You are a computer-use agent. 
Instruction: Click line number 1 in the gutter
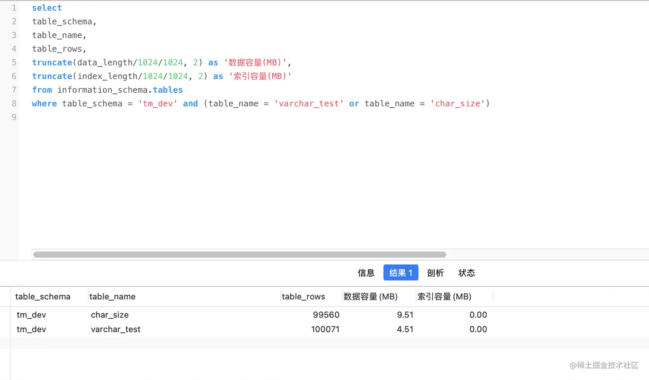point(14,8)
